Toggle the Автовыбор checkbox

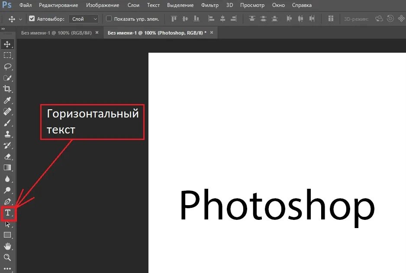click(x=32, y=19)
